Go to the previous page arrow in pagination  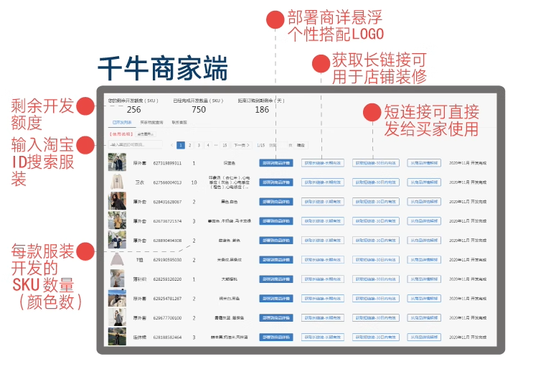pyautogui.click(x=172, y=145)
